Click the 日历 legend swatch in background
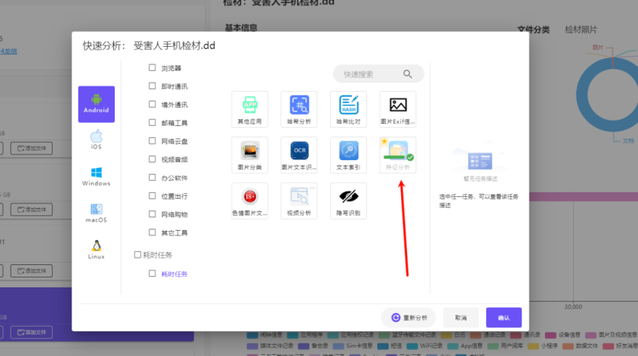638x356 pixels. pos(446,335)
